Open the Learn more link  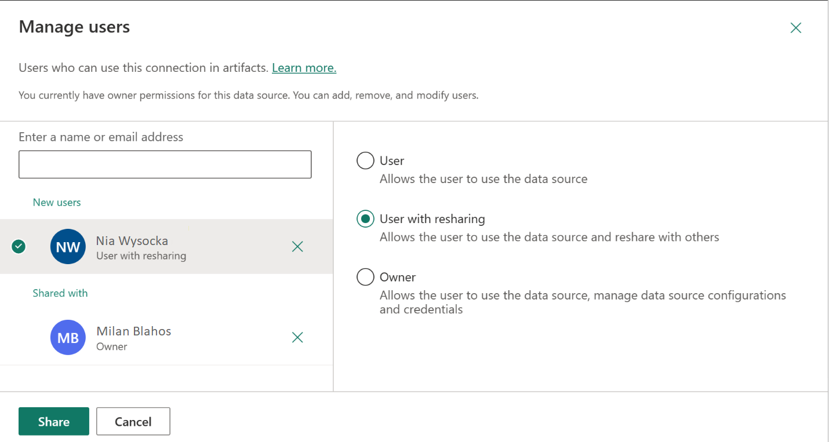tap(304, 68)
